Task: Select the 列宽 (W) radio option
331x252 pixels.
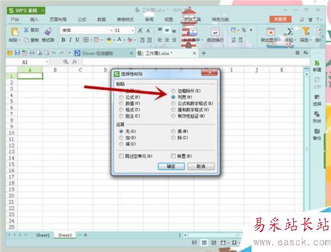Action: tap(173, 97)
